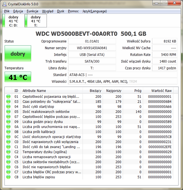Click the green status circle for attribute C0
This screenshot has width=183, height=190.
[x=8, y=142]
